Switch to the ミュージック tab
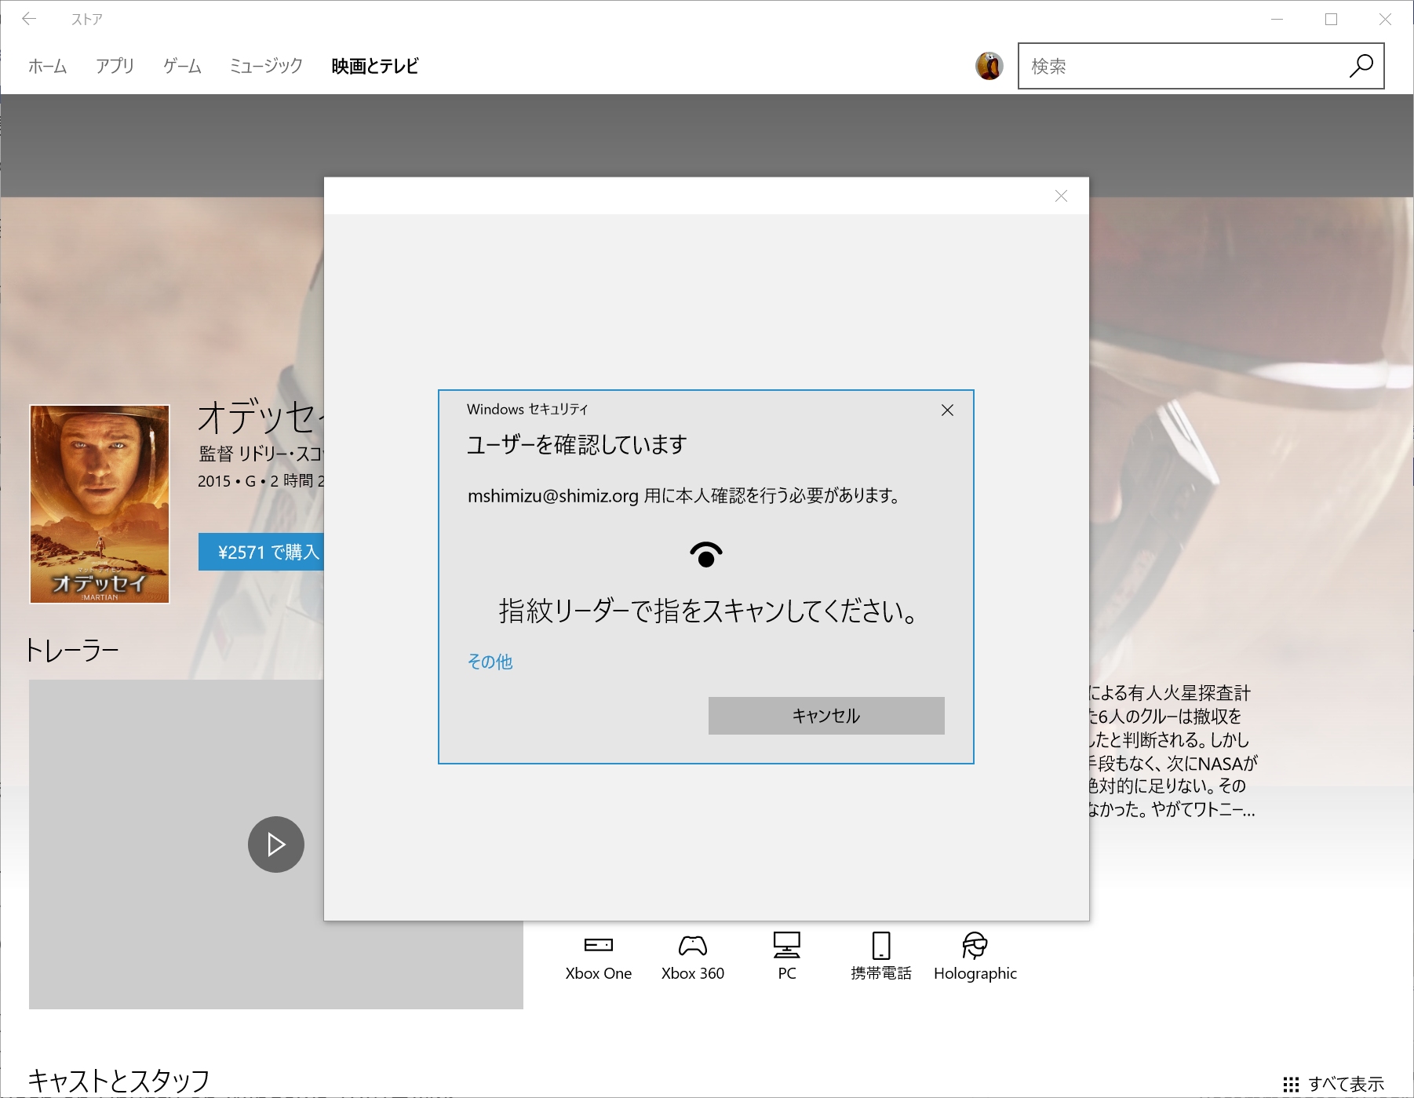This screenshot has width=1414, height=1098. tap(265, 66)
